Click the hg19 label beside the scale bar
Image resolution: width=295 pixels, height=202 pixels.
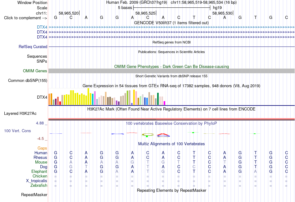pos(217,8)
